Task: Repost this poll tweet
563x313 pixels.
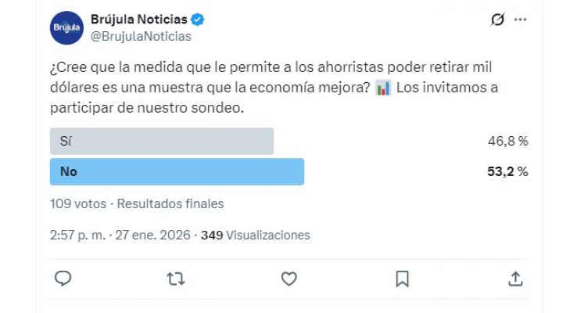Action: [177, 278]
